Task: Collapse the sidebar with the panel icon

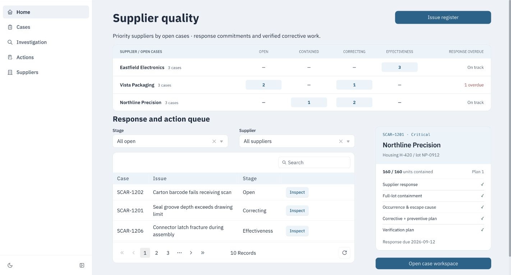Action: coord(82,265)
